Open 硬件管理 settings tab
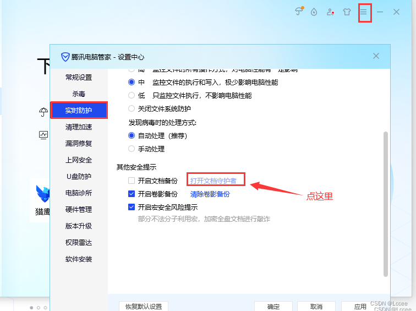This screenshot has height=311, width=416. (79, 209)
